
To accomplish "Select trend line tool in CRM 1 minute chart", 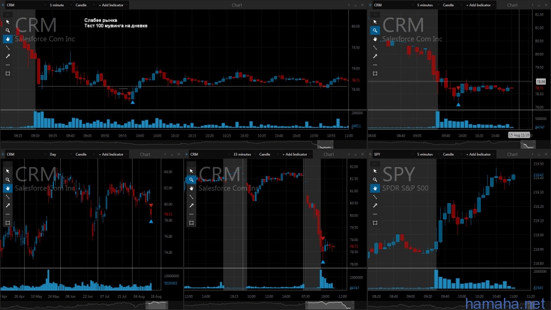I will point(7,48).
